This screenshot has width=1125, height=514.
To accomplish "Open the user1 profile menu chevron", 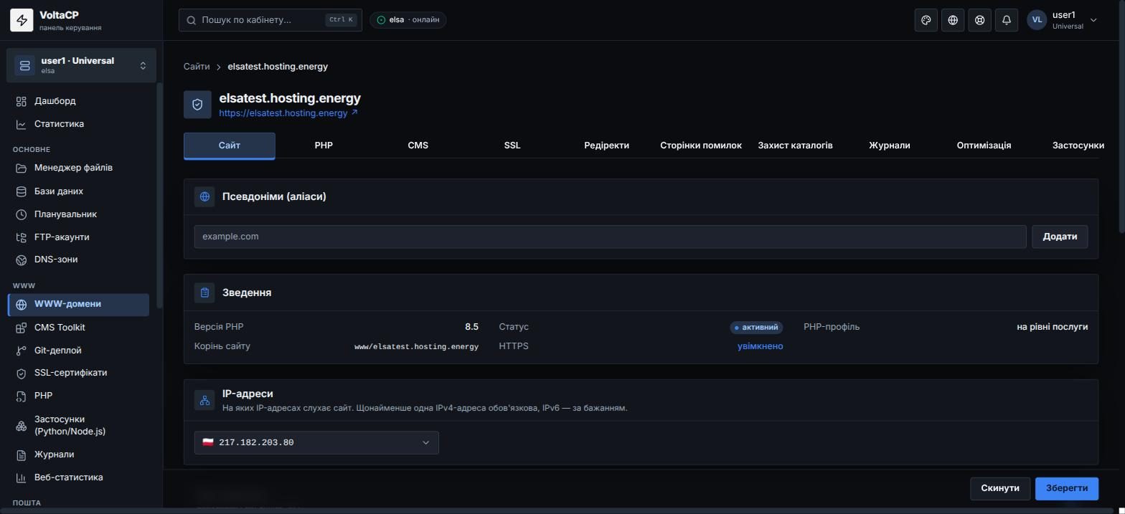I will coord(1093,20).
